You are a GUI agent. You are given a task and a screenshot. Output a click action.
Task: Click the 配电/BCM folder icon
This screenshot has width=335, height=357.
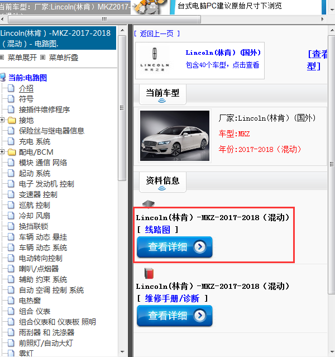click(x=12, y=152)
